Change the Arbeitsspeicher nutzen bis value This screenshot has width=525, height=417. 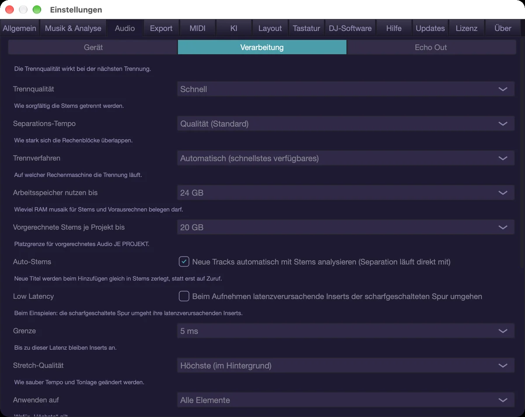pyautogui.click(x=346, y=193)
